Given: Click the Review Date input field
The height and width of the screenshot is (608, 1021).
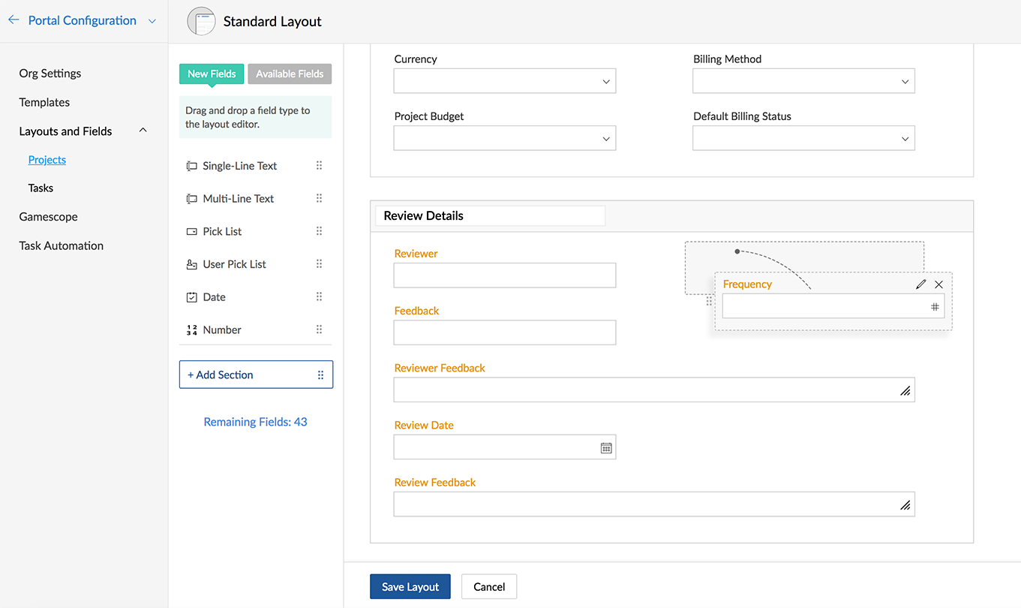Looking at the screenshot, I should click(x=505, y=447).
